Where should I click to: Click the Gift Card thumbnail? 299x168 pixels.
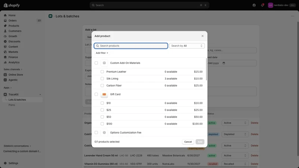(x=104, y=94)
